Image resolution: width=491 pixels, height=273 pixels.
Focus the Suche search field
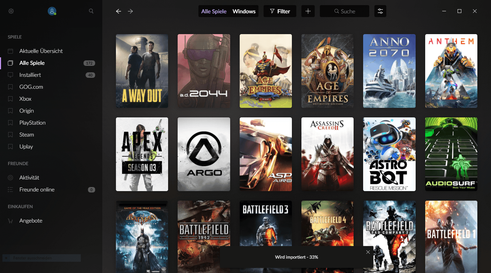point(344,11)
